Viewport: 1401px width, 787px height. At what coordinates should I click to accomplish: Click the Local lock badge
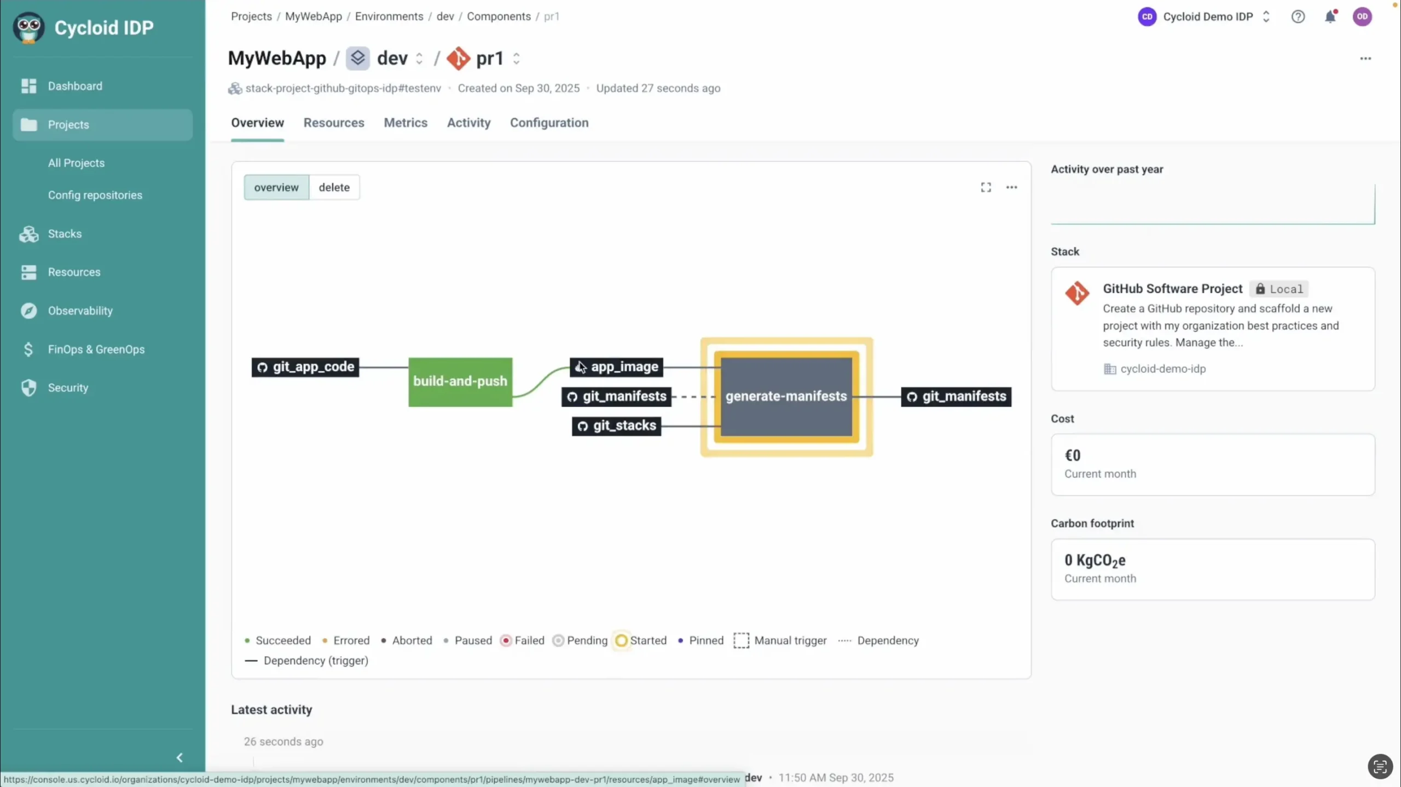click(1278, 289)
